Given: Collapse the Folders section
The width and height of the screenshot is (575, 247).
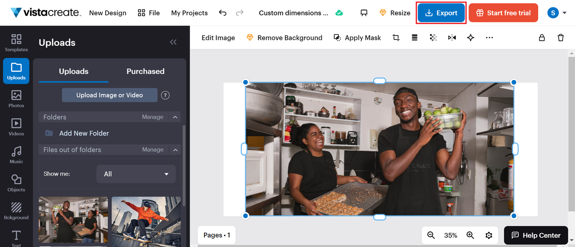Looking at the screenshot, I should point(175,117).
